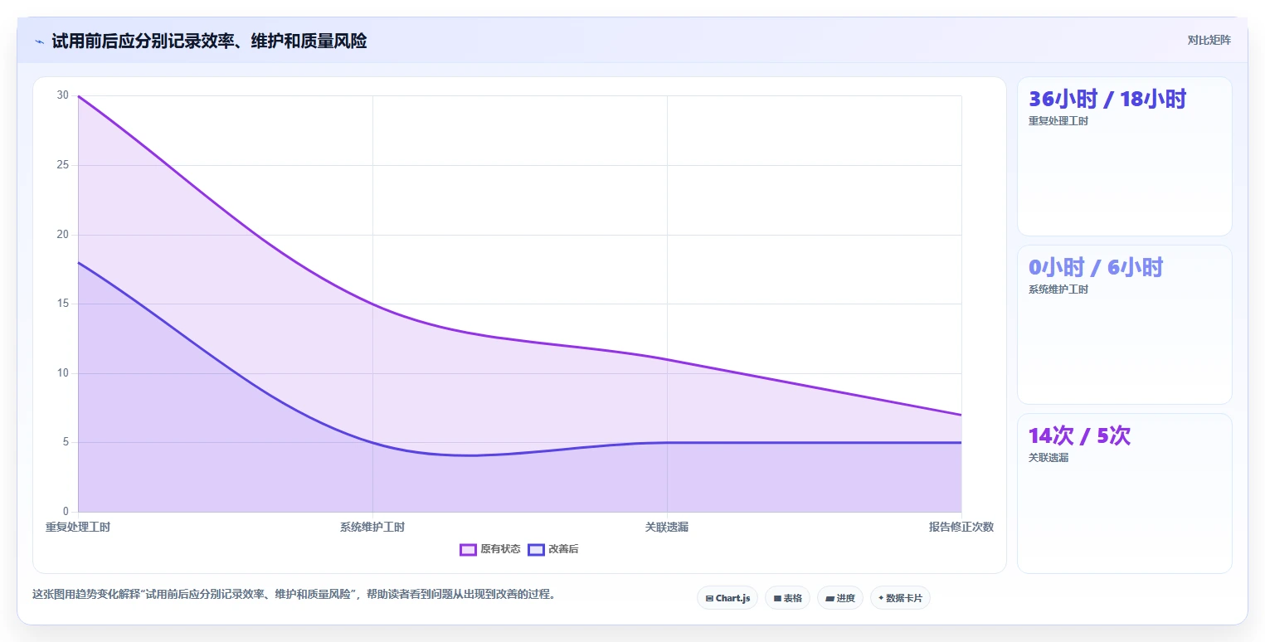The height and width of the screenshot is (642, 1265).
Task: Click the 对比矩阵 label in header
Action: click(x=1209, y=41)
